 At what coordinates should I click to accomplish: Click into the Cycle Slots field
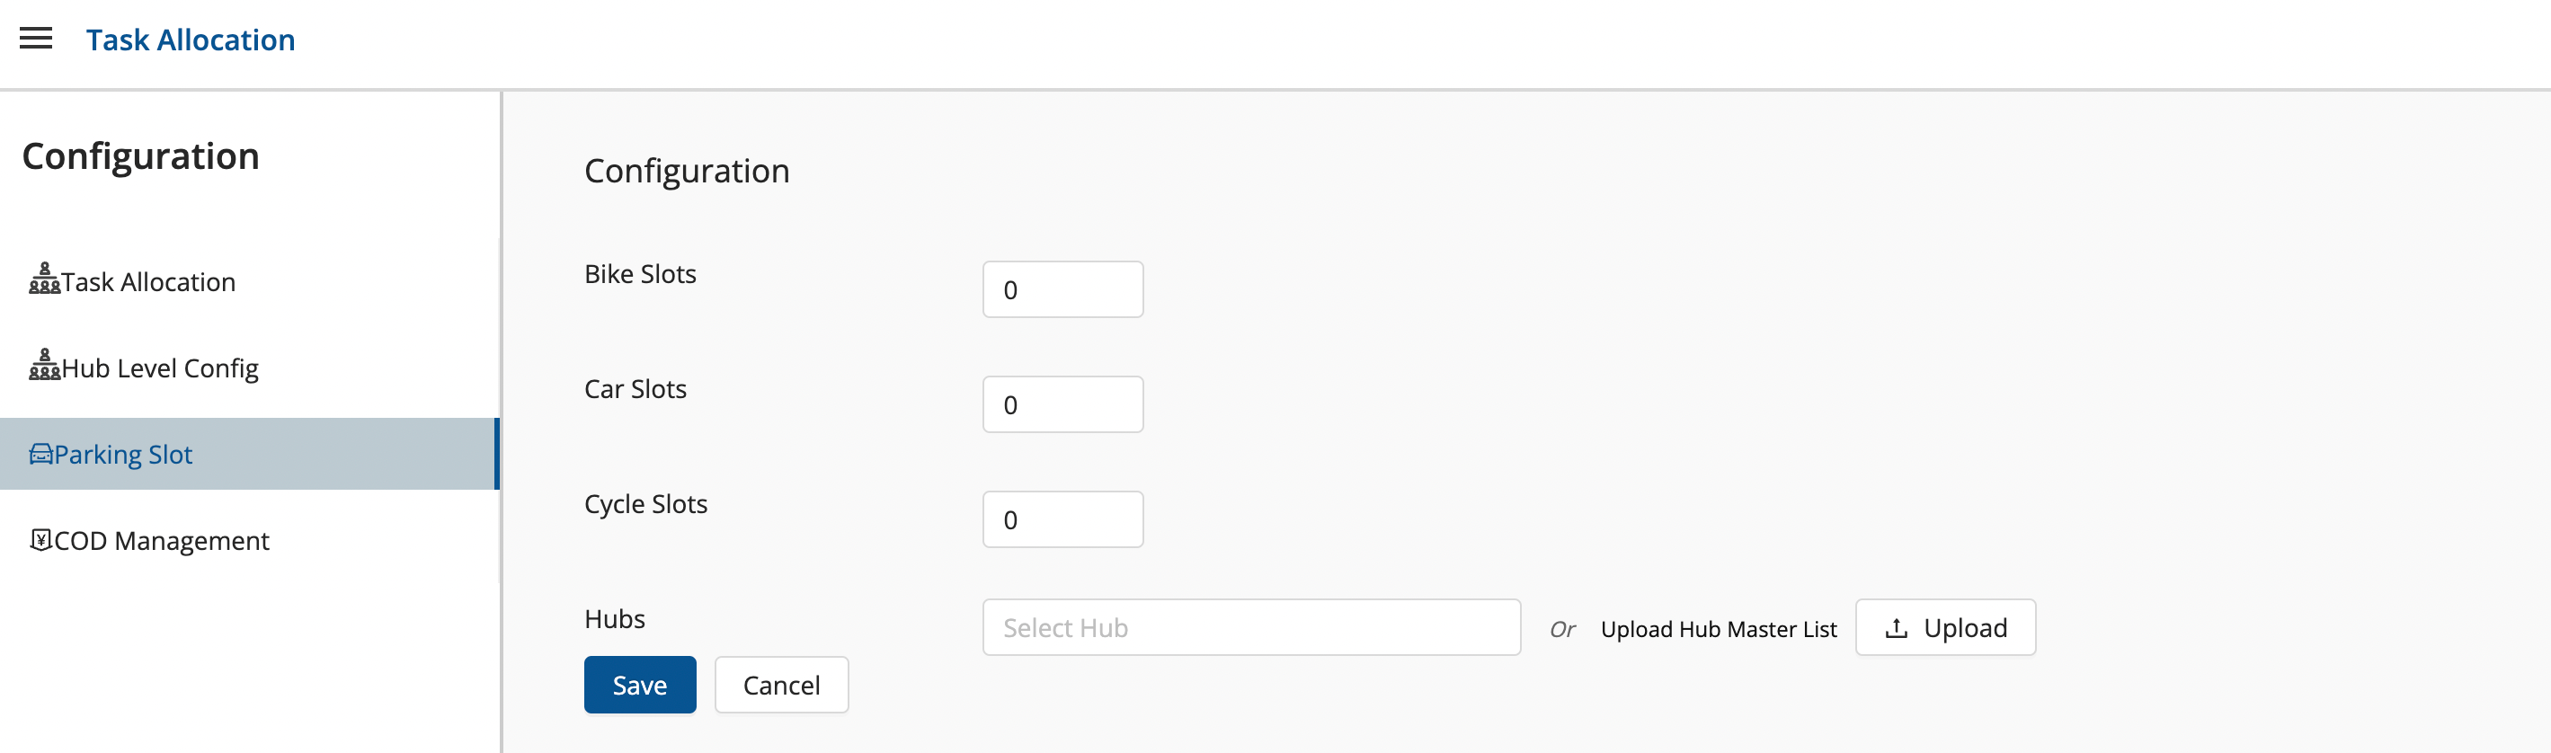tap(1062, 519)
